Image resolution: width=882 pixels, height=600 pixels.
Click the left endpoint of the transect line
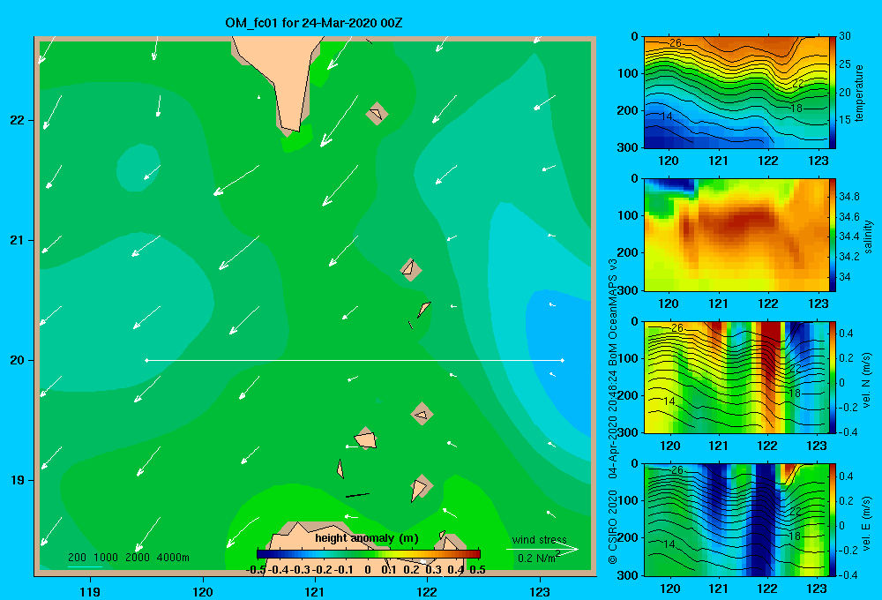[146, 360]
